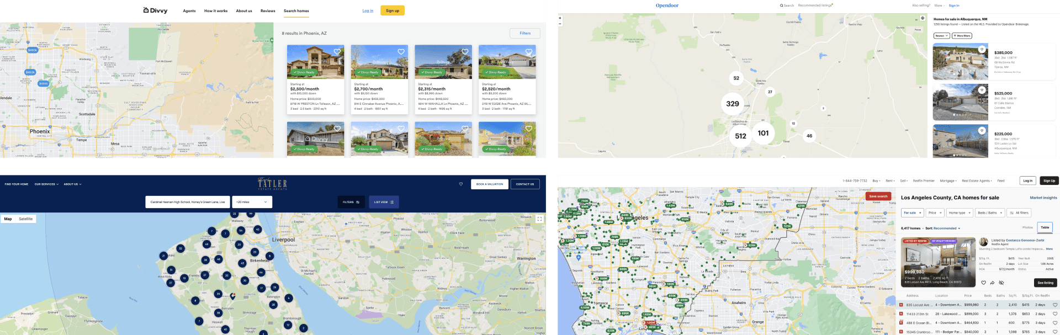Favorite the $2,500/month Divvy home
This screenshot has width=1060, height=335.
[337, 52]
